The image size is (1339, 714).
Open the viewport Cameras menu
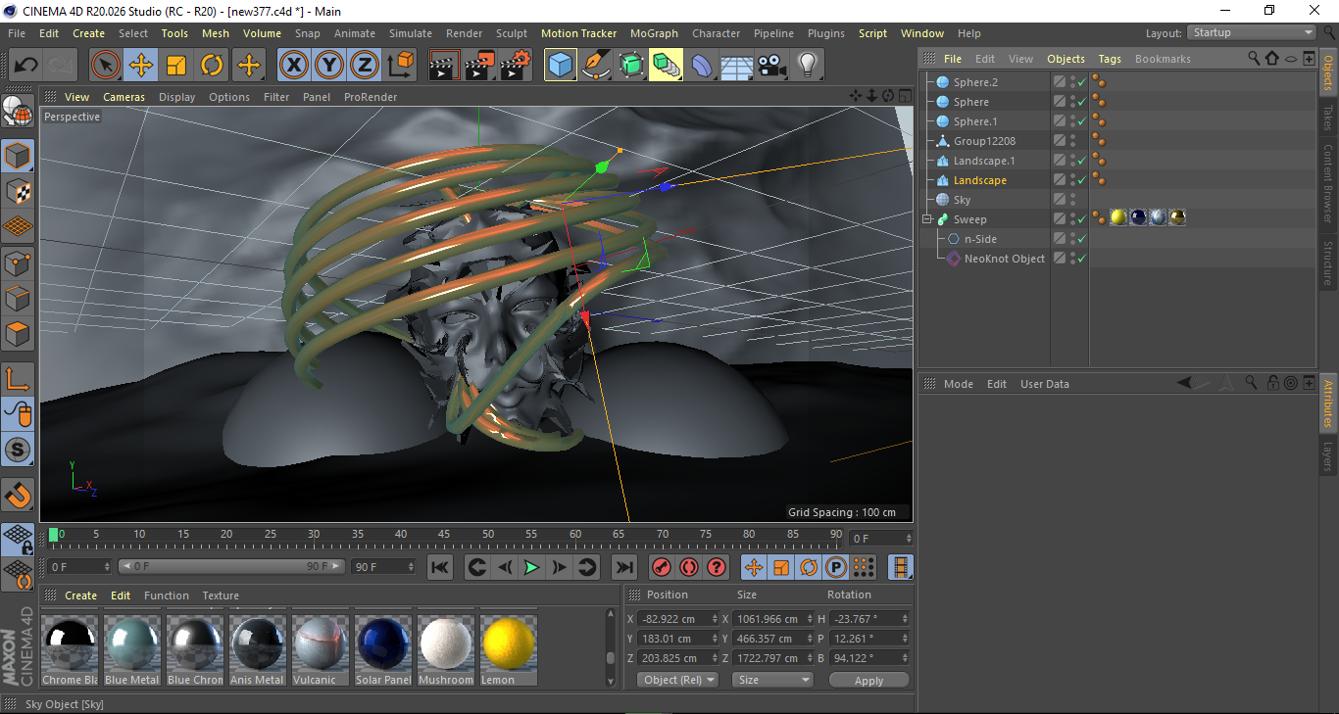coord(124,97)
